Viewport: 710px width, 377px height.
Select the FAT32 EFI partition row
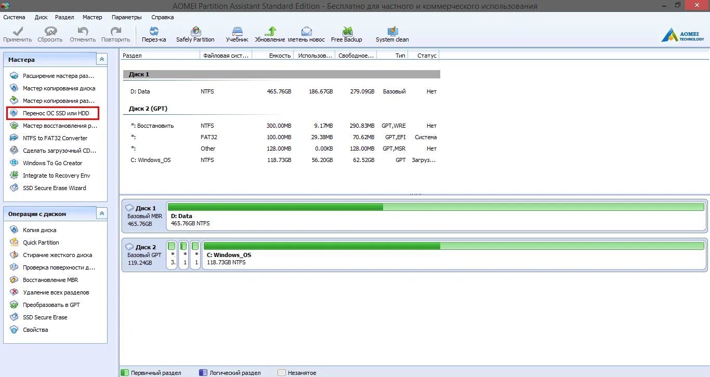click(x=281, y=137)
